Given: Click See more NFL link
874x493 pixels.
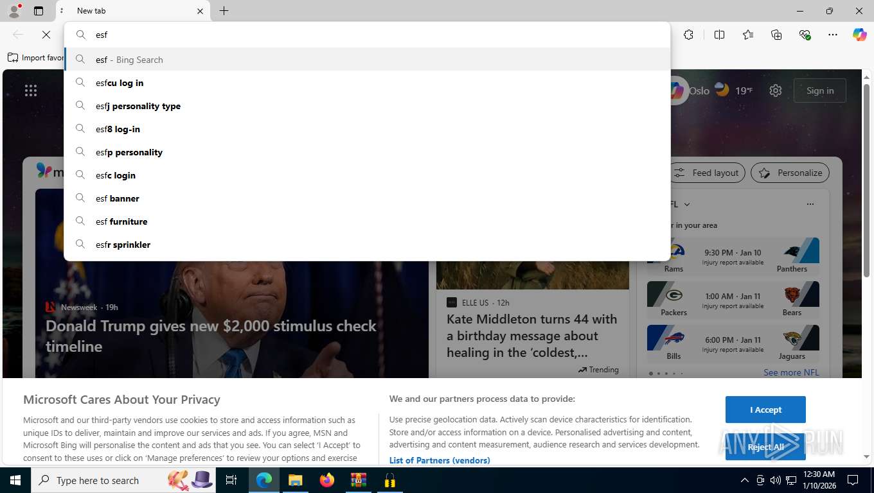Looking at the screenshot, I should pos(791,372).
